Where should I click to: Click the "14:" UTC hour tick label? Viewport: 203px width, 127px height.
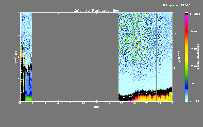tap(109, 103)
